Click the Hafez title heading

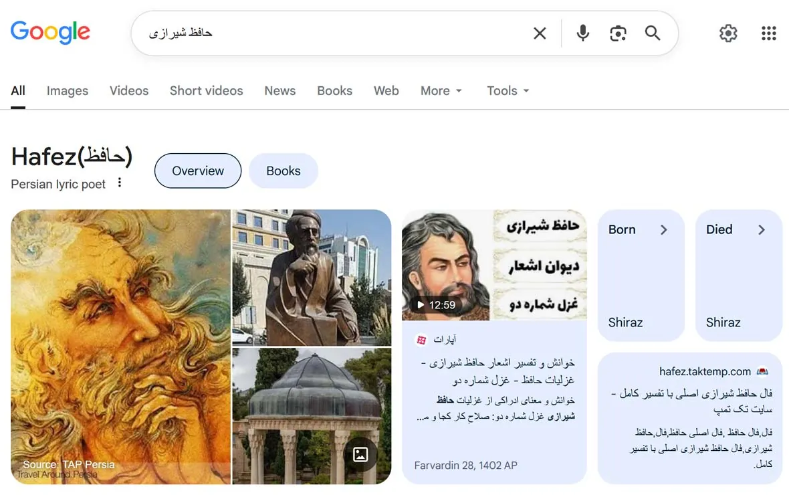click(x=72, y=156)
